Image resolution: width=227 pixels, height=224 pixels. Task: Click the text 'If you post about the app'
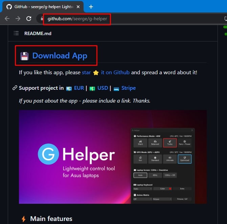coord(48,101)
